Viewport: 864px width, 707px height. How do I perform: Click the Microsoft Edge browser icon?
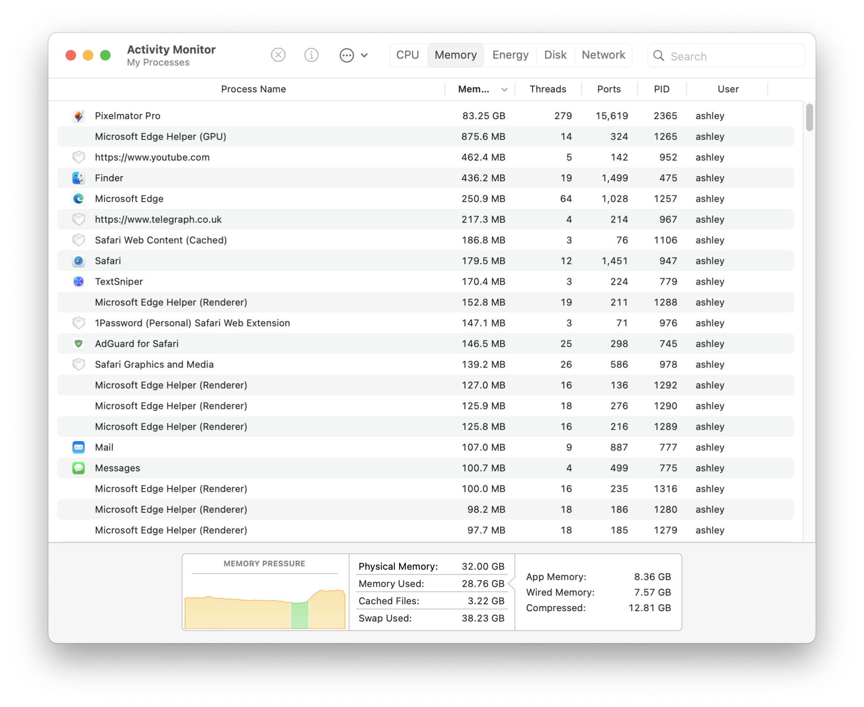[79, 199]
